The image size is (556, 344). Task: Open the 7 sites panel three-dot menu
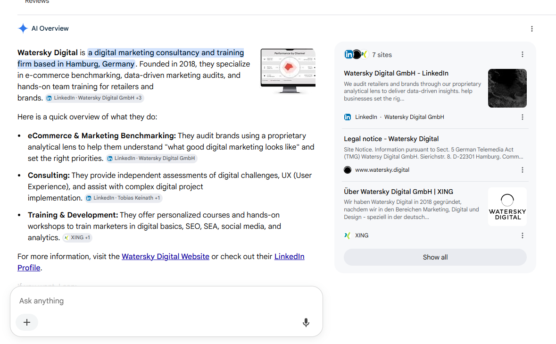pos(522,54)
